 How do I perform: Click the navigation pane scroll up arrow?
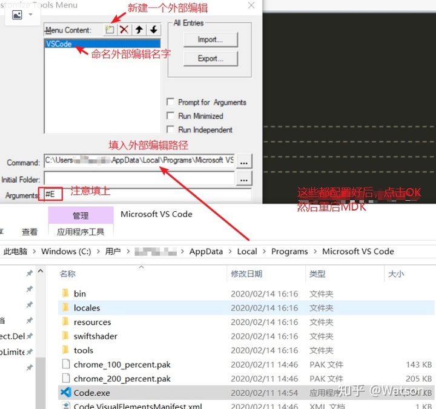(x=41, y=271)
